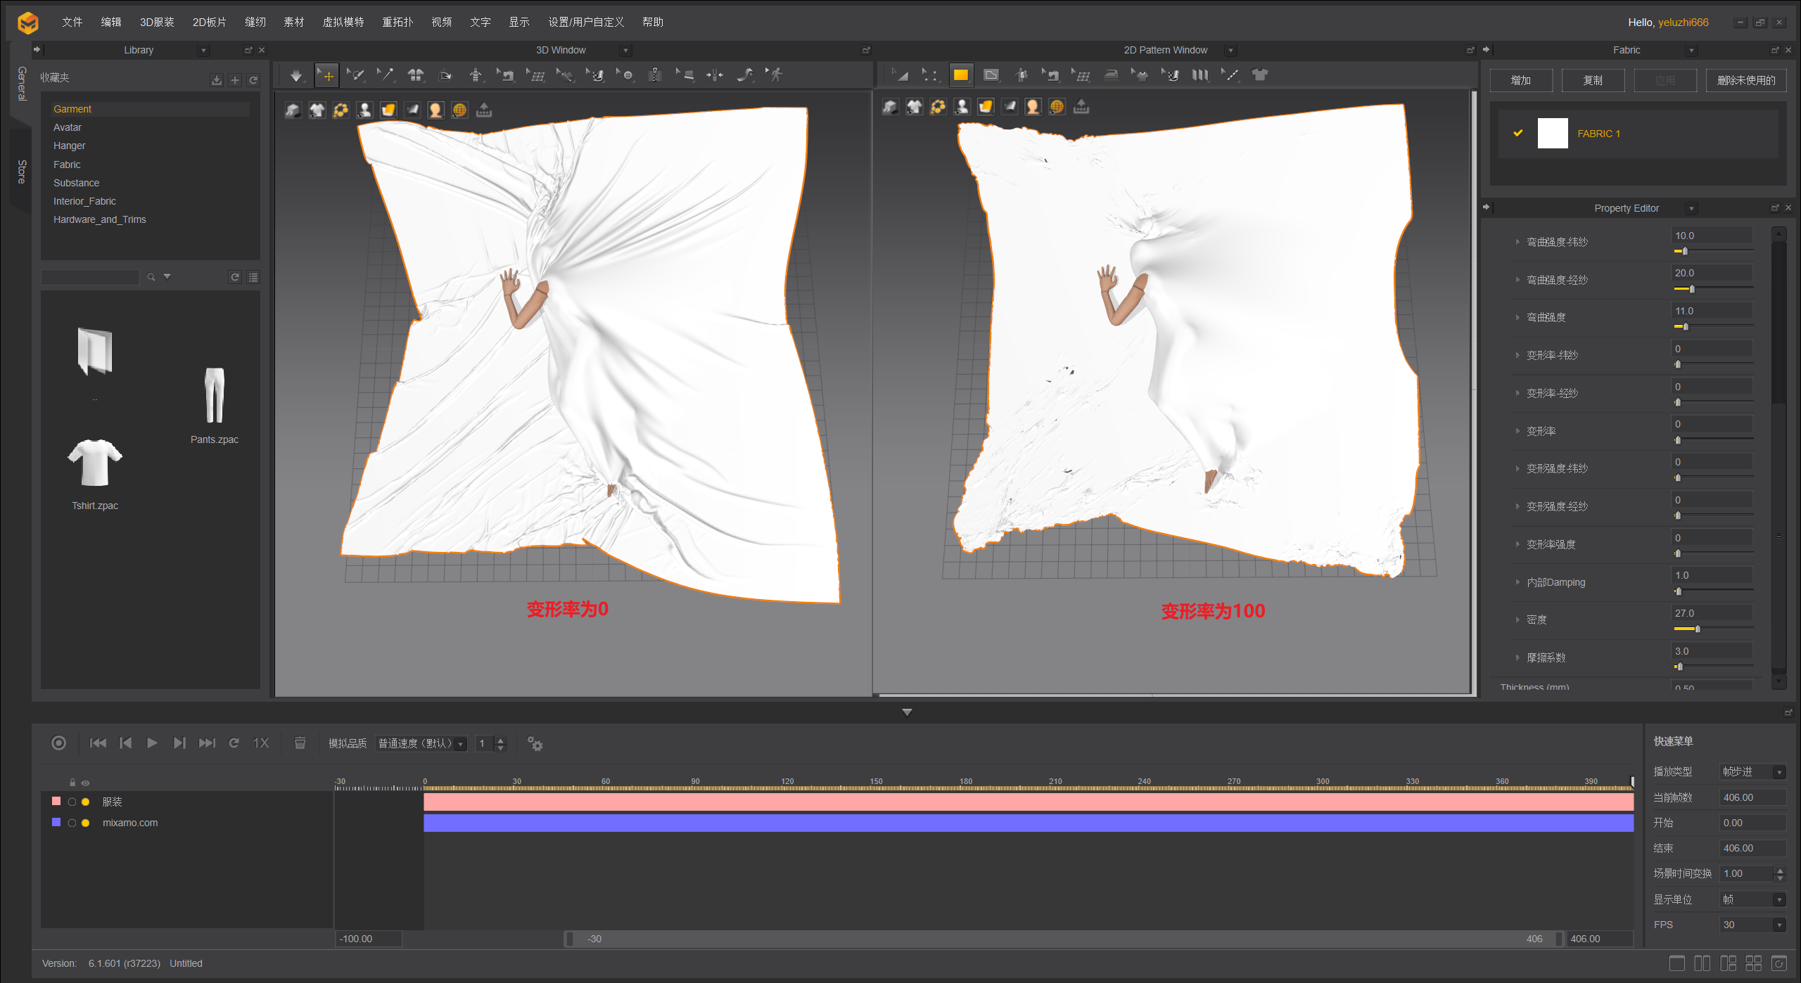This screenshot has height=983, width=1801.
Task: Click the walking avatar animation icon
Action: (x=775, y=75)
